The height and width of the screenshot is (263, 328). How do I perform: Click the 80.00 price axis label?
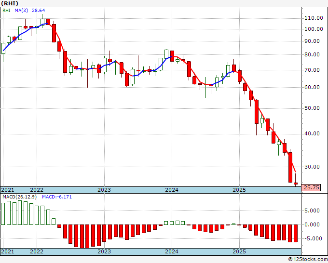(x=312, y=55)
